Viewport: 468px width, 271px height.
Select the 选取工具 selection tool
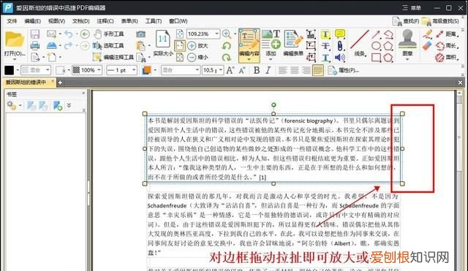[108, 45]
